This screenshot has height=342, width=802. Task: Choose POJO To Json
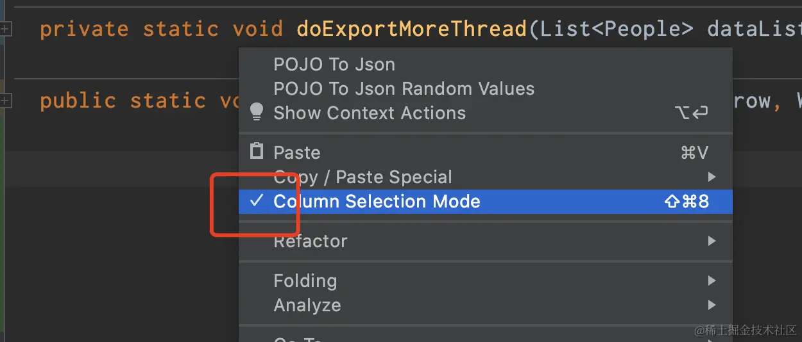[x=334, y=65]
